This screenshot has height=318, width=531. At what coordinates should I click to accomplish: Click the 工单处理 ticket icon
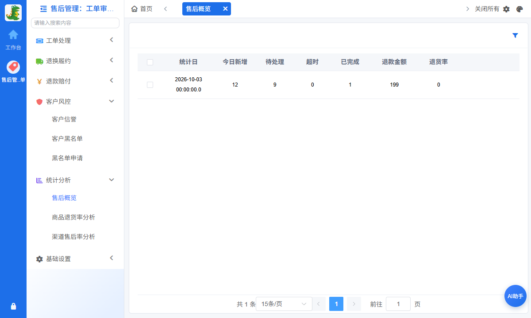click(x=39, y=41)
